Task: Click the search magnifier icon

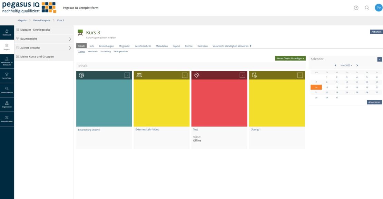Action: 367,8
